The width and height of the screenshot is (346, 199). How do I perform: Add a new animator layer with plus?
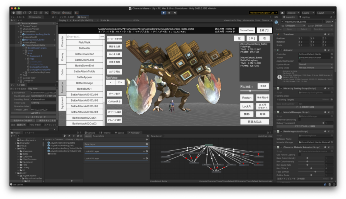click(x=147, y=140)
